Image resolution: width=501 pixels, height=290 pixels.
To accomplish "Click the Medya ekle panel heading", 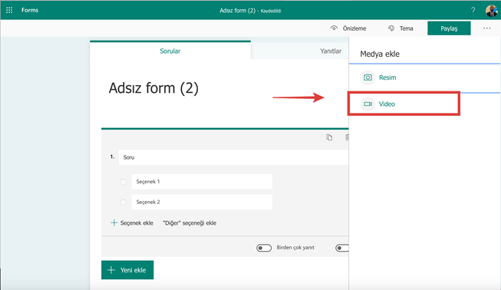I will (380, 54).
